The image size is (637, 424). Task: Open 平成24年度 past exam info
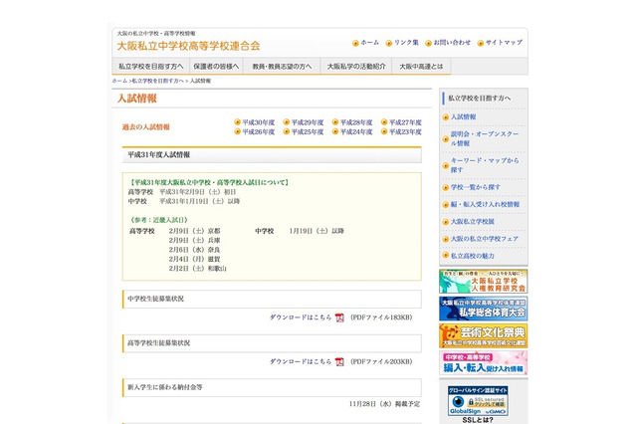click(x=356, y=132)
